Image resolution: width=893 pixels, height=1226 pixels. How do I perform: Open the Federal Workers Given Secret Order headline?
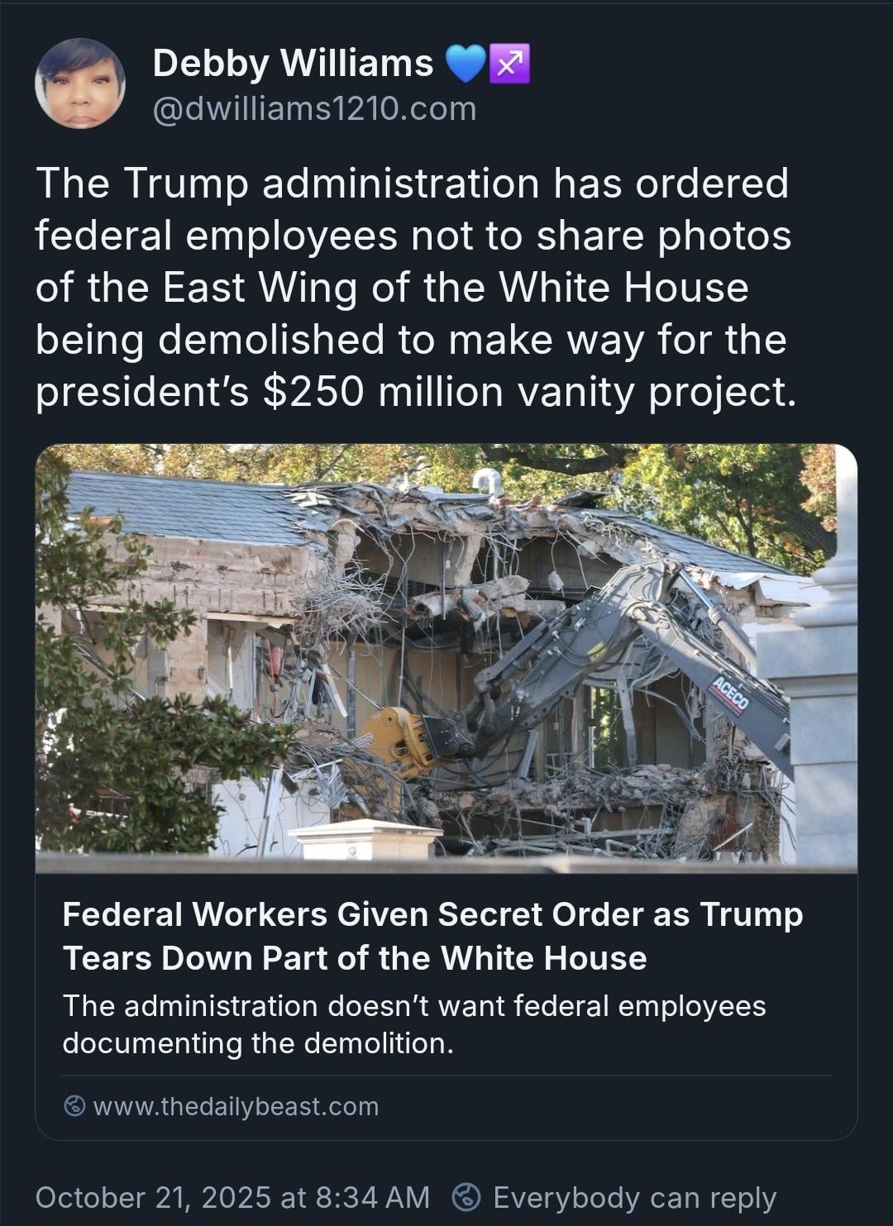pos(432,936)
